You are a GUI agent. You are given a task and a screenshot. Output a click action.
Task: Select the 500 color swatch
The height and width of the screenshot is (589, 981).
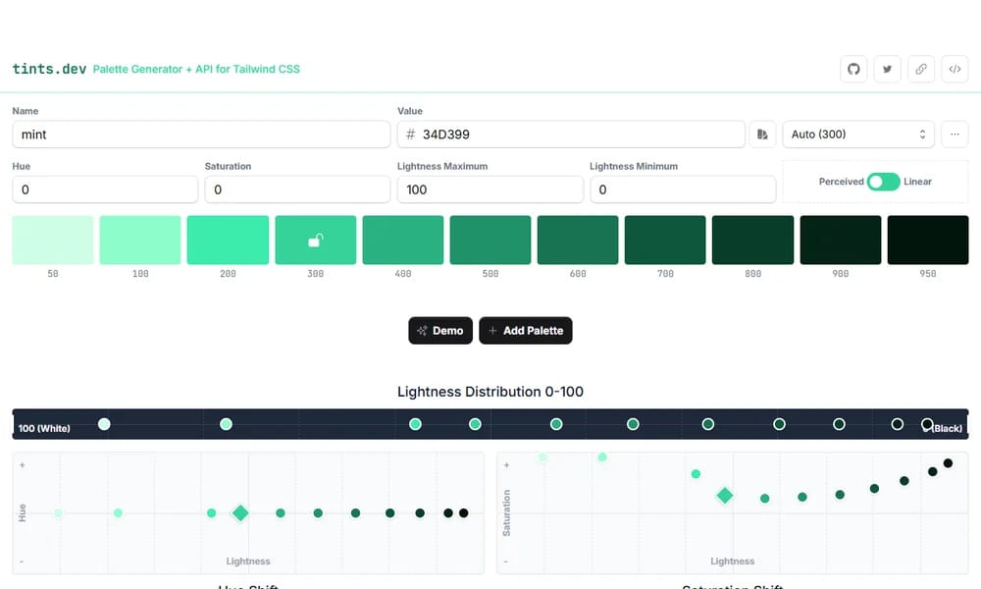(x=490, y=241)
